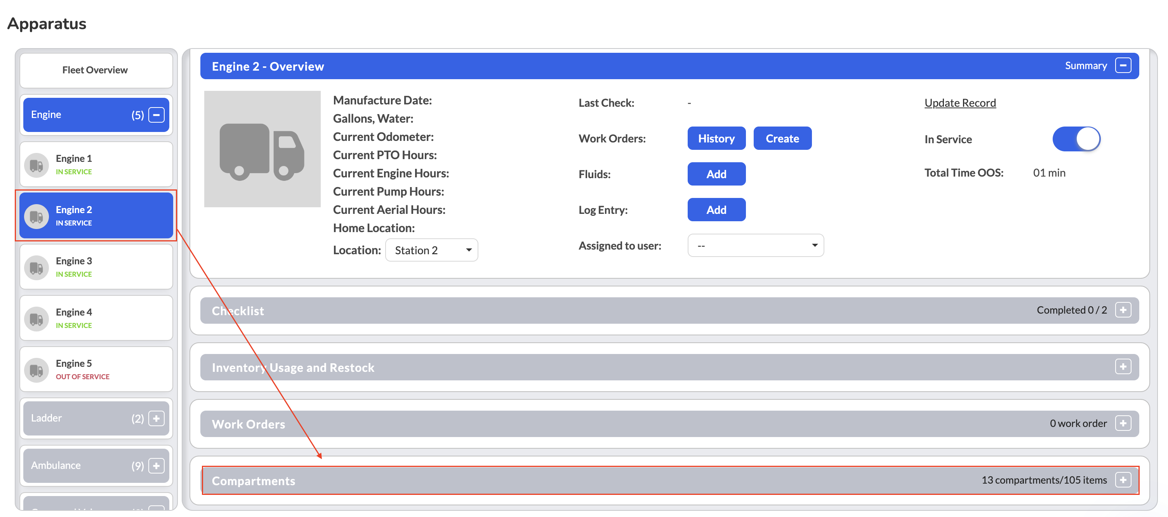This screenshot has width=1168, height=517.
Task: Click the Engine category header label
Action: pos(46,115)
